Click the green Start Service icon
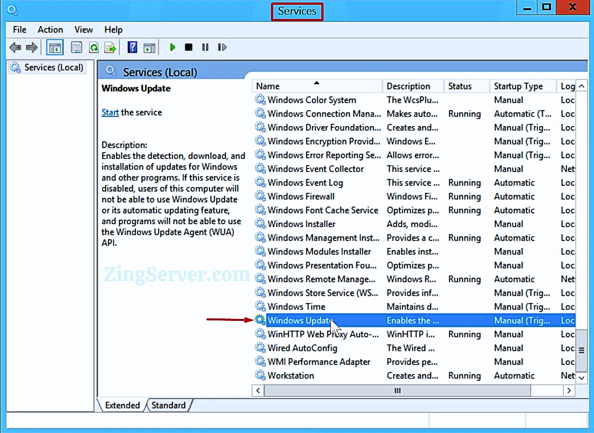This screenshot has width=594, height=433. pyautogui.click(x=172, y=47)
